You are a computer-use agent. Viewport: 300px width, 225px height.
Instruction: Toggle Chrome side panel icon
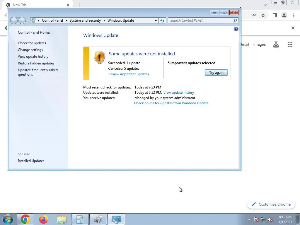click(x=275, y=15)
